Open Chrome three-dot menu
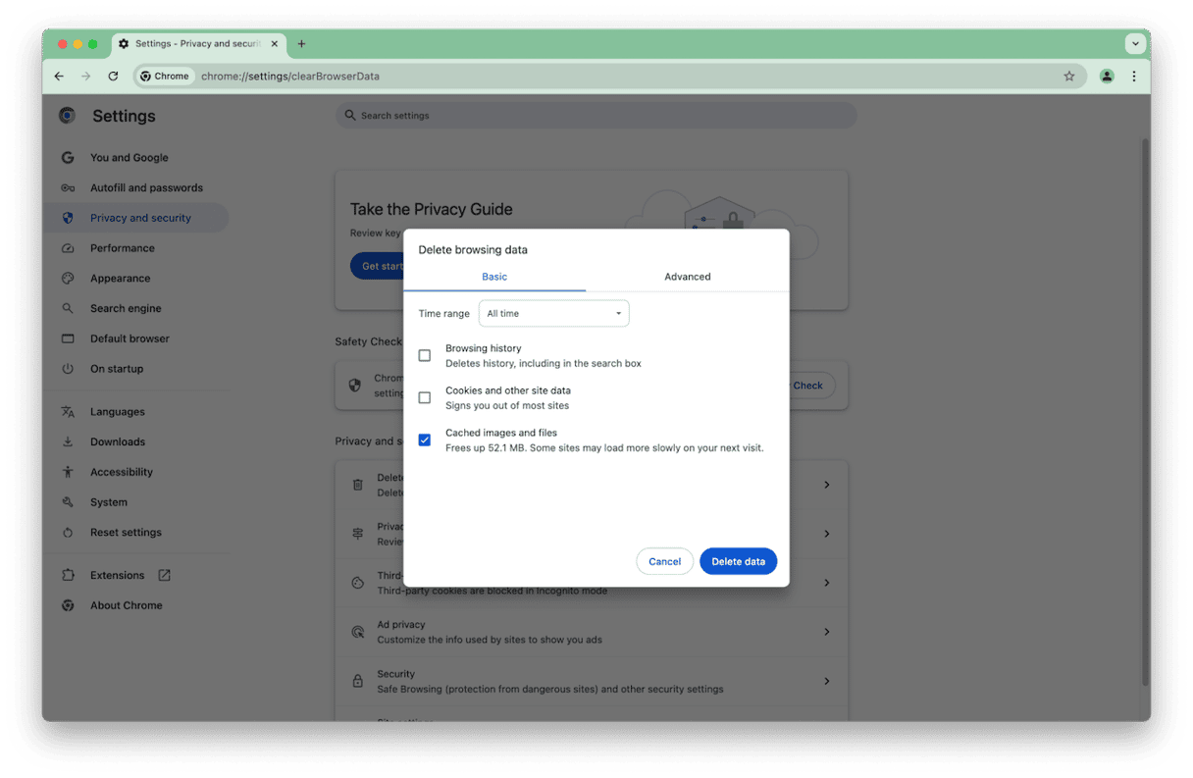The image size is (1193, 778). point(1134,76)
